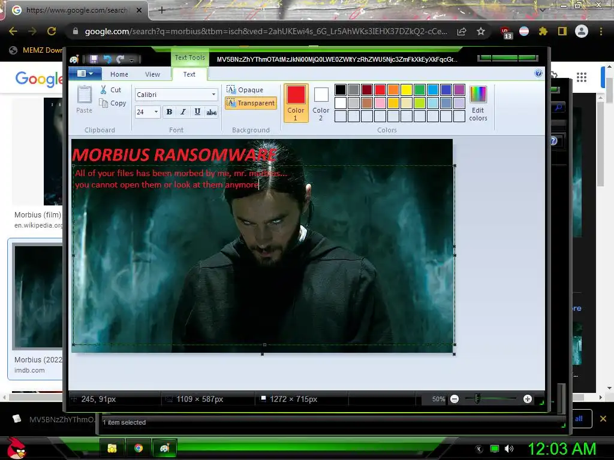Open the uBlock extension icon showing 13
The image size is (614, 460).
point(505,32)
